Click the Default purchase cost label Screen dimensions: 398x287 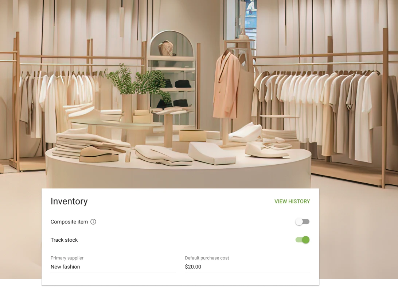pos(207,258)
